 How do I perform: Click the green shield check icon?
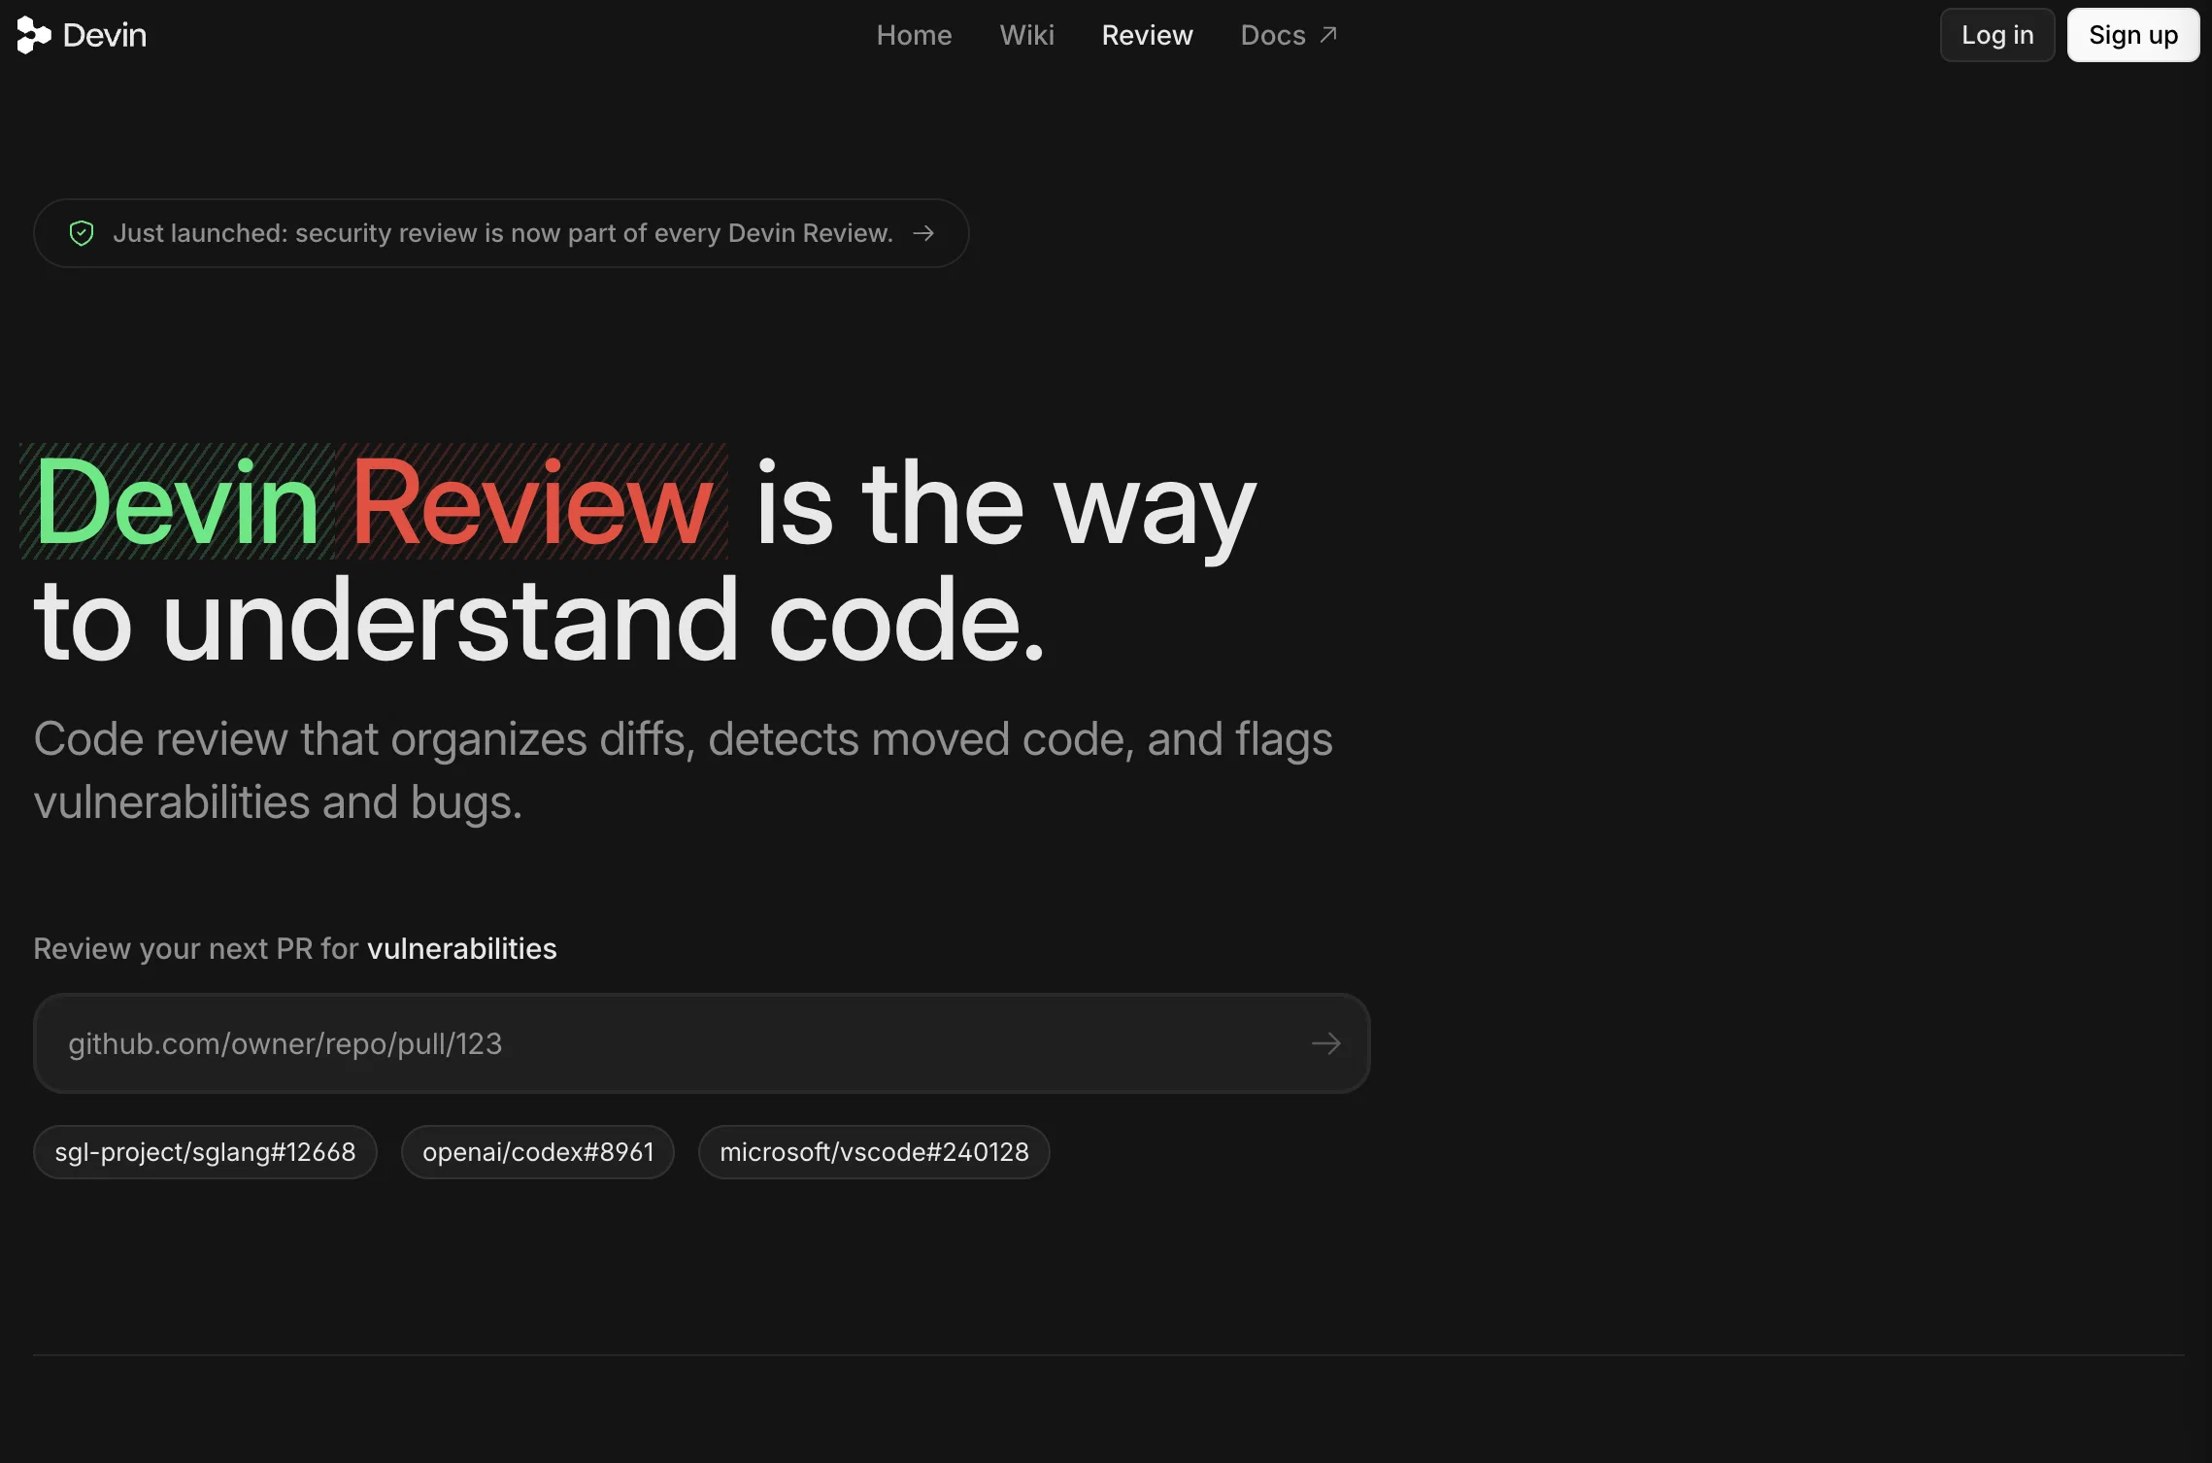point(82,233)
